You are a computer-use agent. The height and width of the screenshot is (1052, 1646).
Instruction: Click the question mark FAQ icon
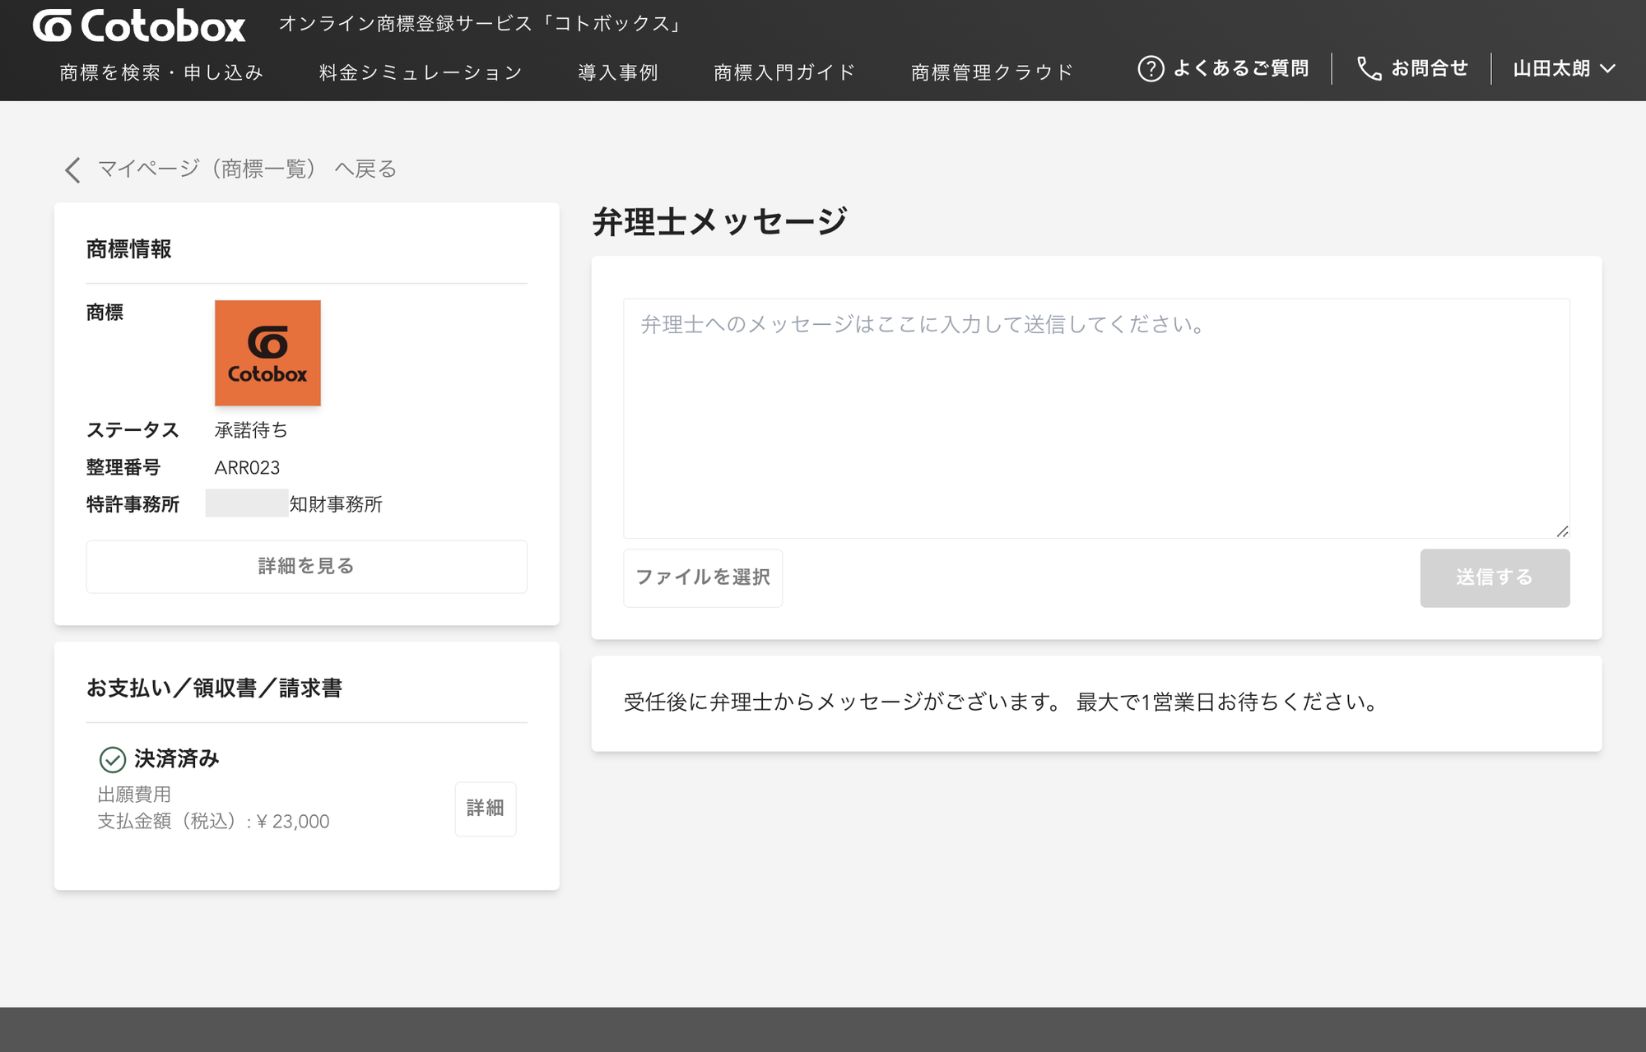pyautogui.click(x=1151, y=68)
